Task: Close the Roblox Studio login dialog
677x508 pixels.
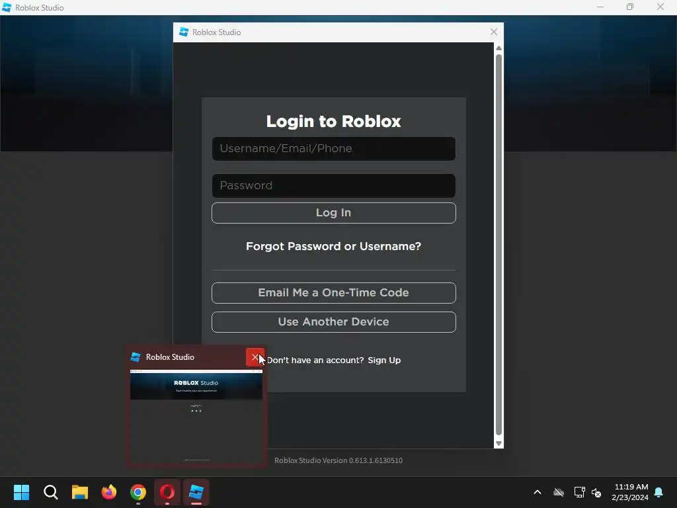Action: click(x=494, y=32)
